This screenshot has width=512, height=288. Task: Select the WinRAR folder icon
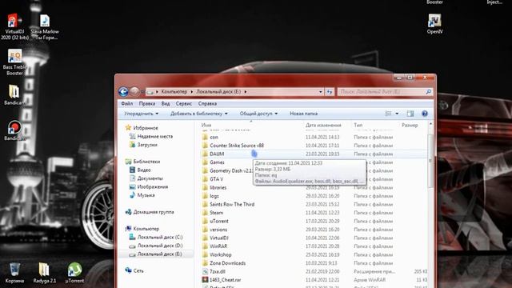(x=205, y=246)
